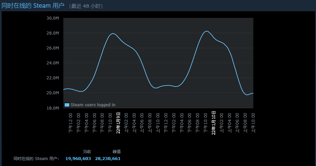316x166 pixels.
Task: Click the '当前' column header
Action: 87,151
